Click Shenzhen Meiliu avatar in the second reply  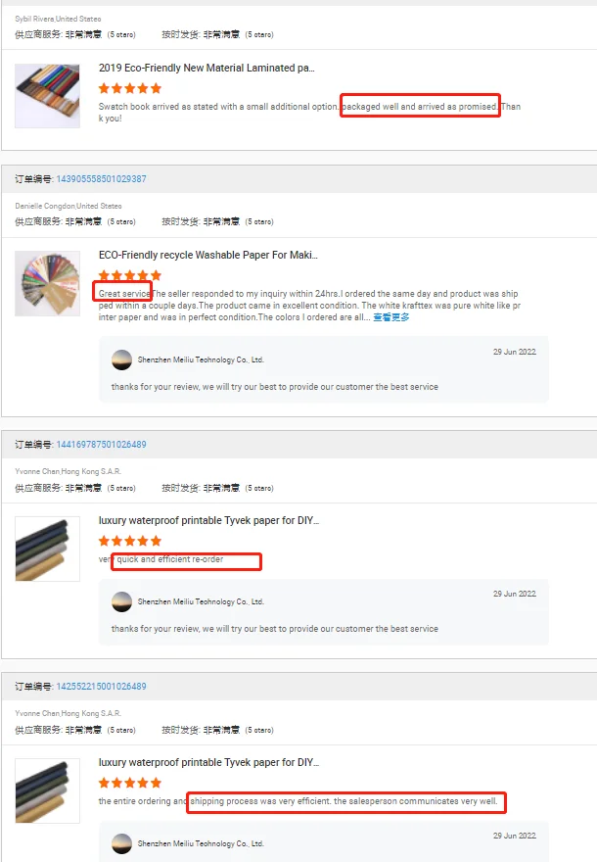tap(121, 601)
